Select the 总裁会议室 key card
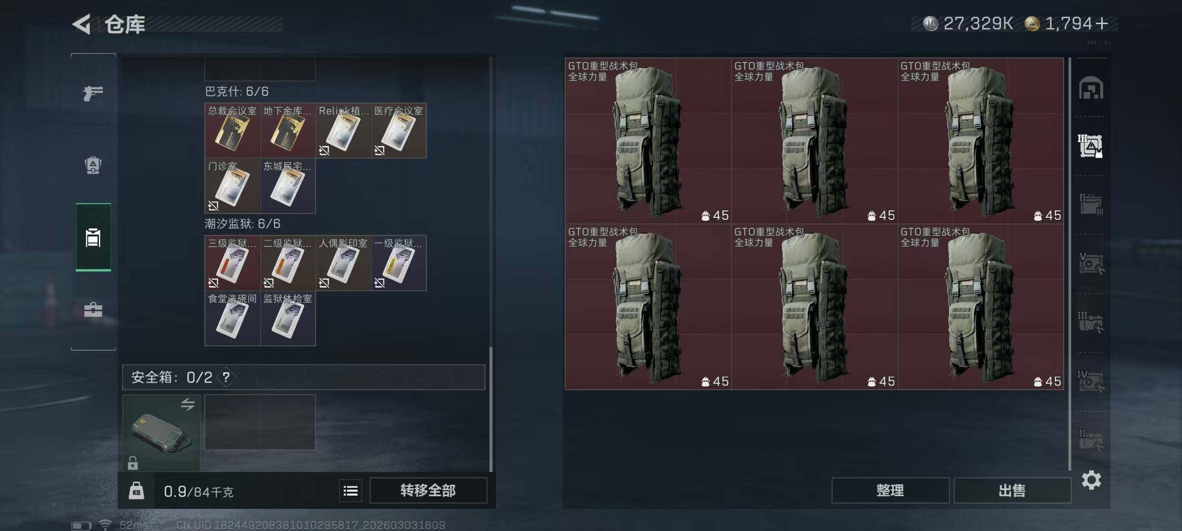The width and height of the screenshot is (1182, 531). [232, 130]
